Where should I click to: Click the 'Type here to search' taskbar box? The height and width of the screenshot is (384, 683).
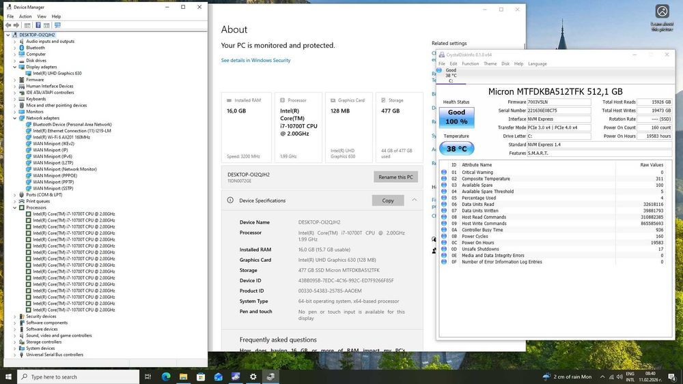79,376
